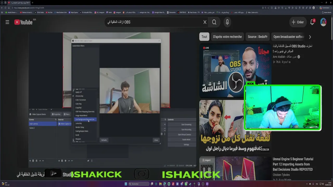333x187 pixels.
Task: Open Unreal Engine 5 Beginner Tutorial title
Action: [293, 164]
